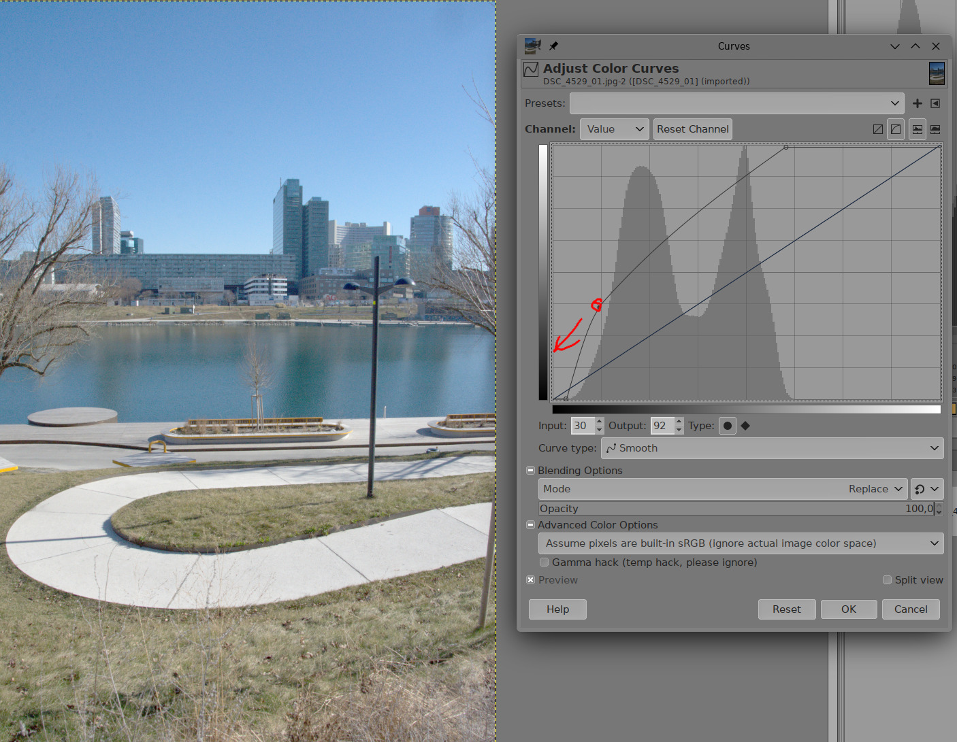Set histogram to linear scale
The image size is (957, 742).
tap(918, 129)
